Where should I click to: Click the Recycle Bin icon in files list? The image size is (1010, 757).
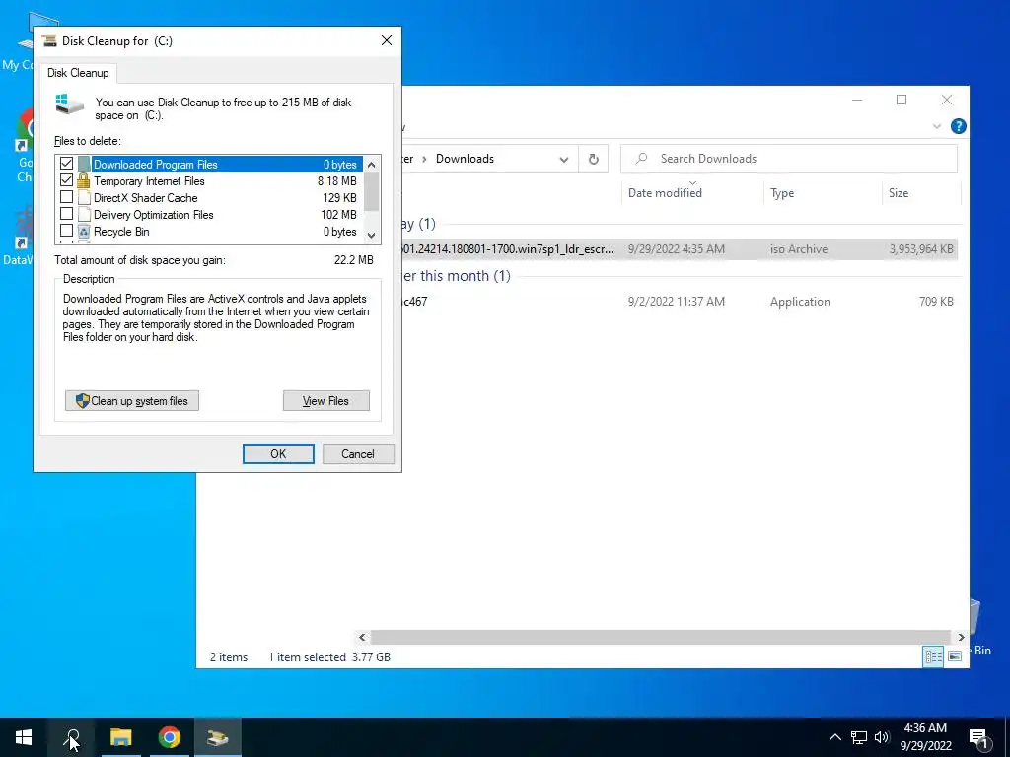pos(84,231)
